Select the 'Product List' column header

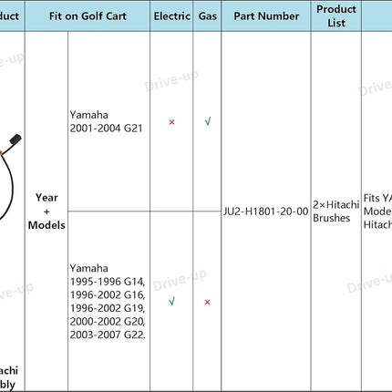coord(336,16)
